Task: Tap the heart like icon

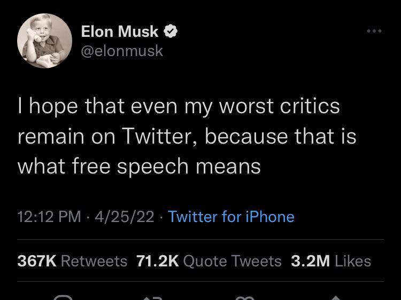Action: pyautogui.click(x=245, y=297)
